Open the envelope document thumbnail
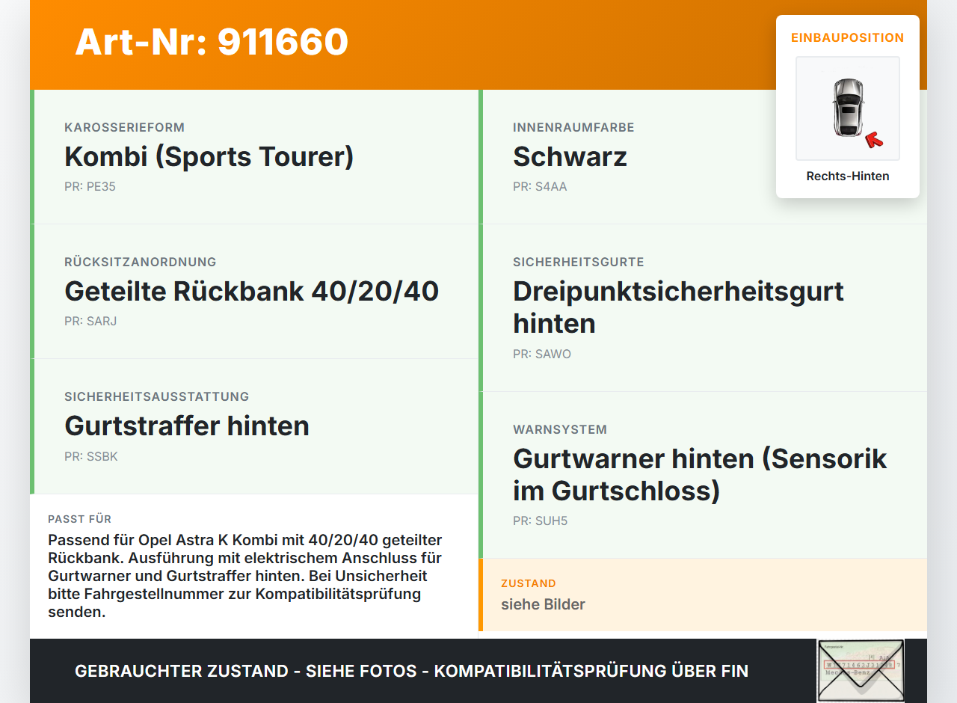The height and width of the screenshot is (703, 957). coord(861,671)
